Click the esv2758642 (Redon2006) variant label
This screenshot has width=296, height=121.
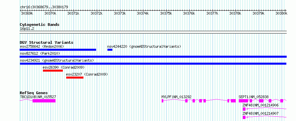pyautogui.click(x=42, y=46)
